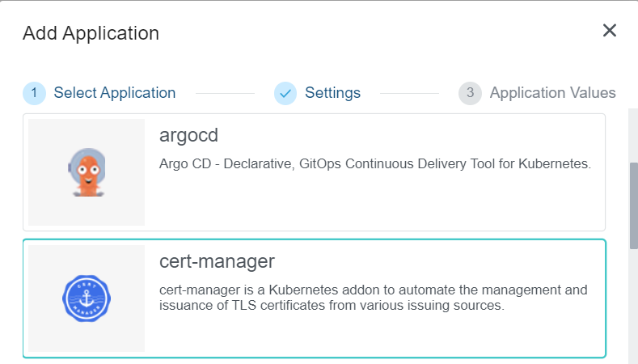
Task: Pick the cert-manager application title
Action: pyautogui.click(x=218, y=261)
